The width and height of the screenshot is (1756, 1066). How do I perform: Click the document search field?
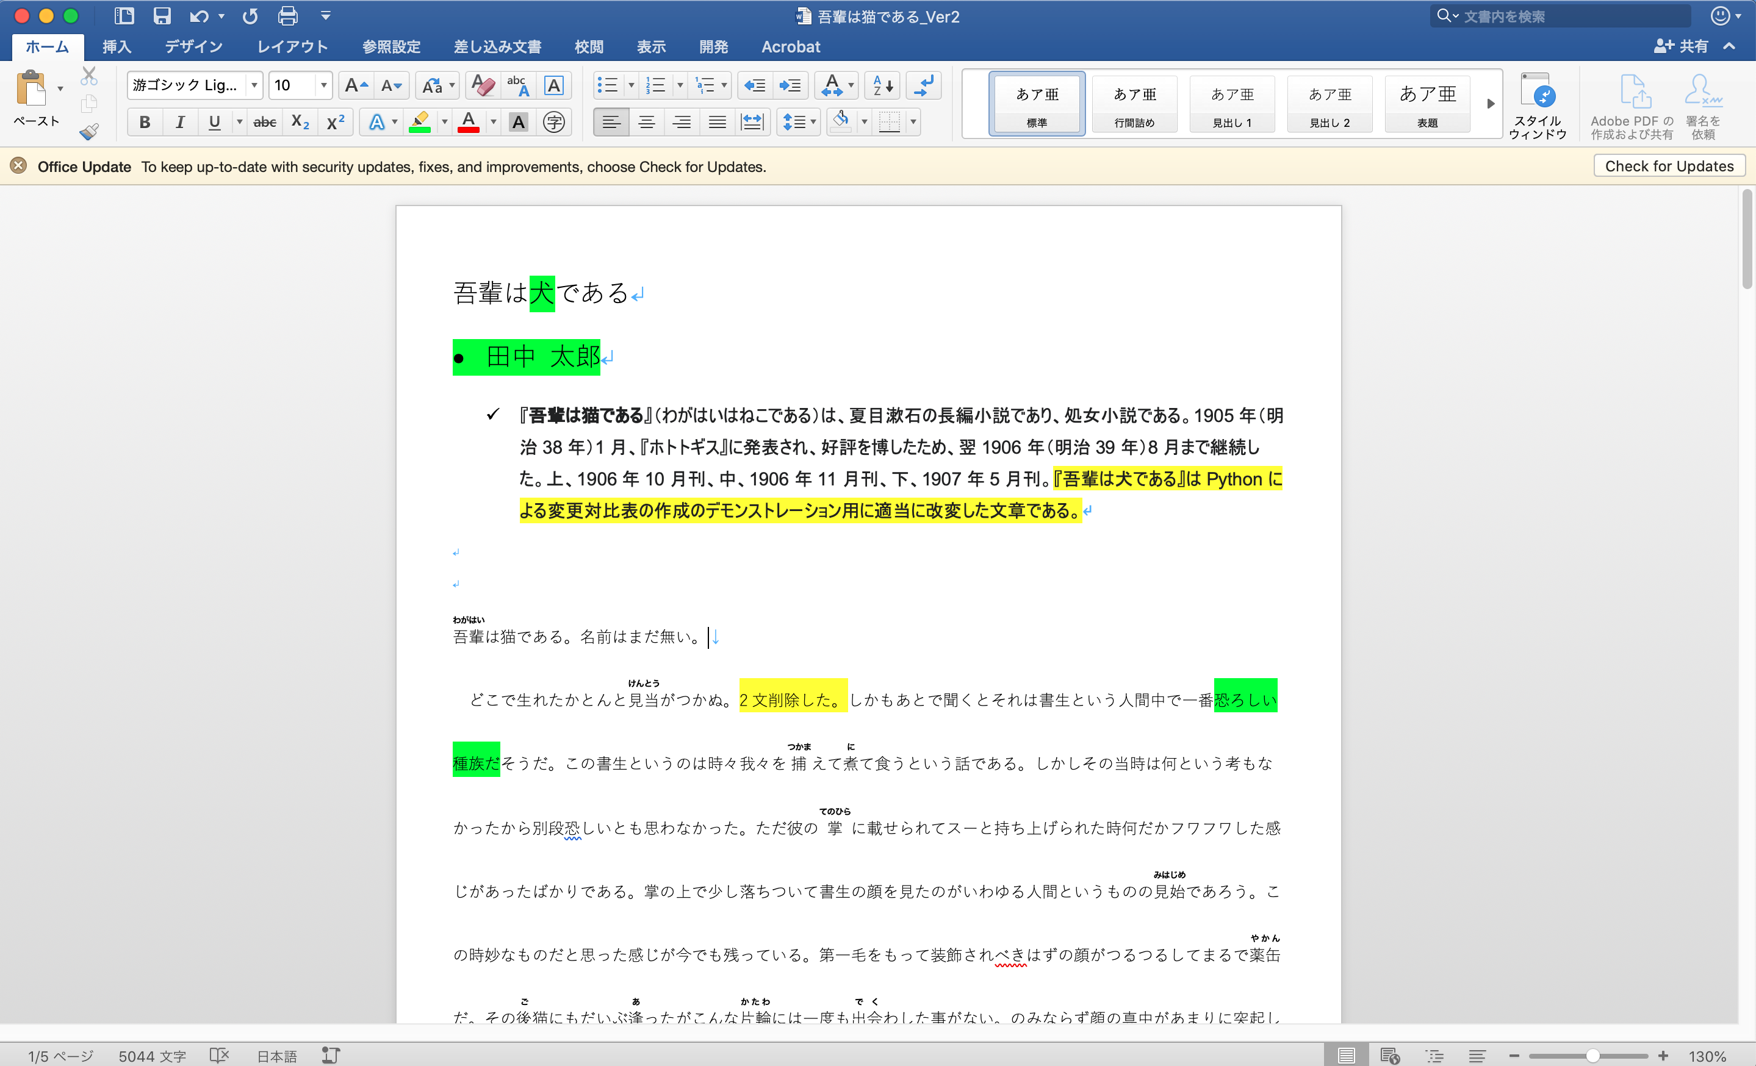click(1568, 16)
